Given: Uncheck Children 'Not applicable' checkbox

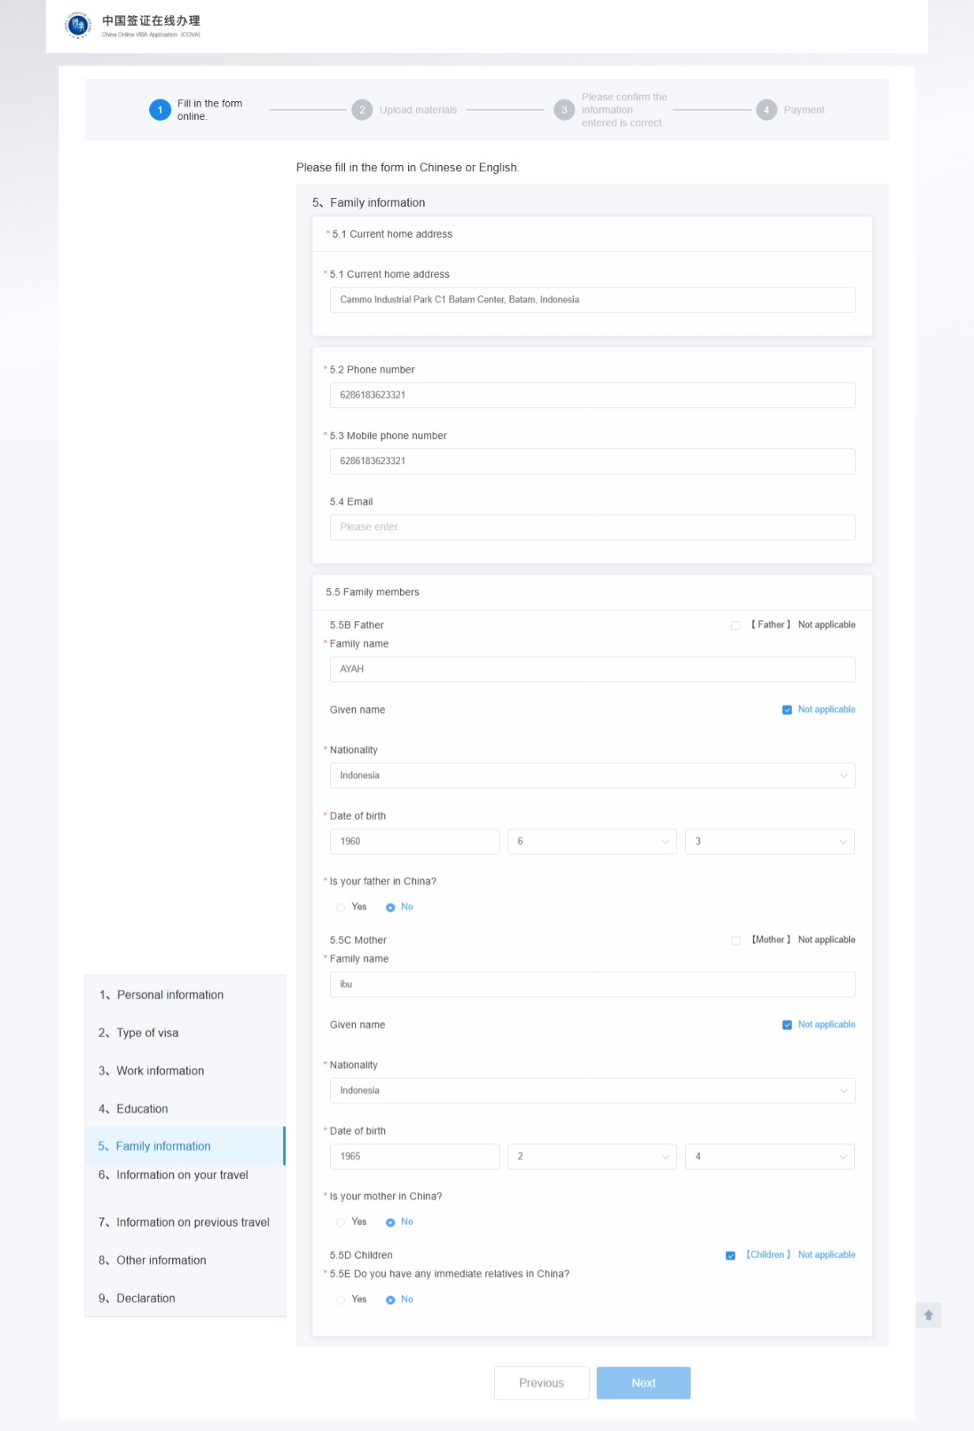Looking at the screenshot, I should 730,1255.
